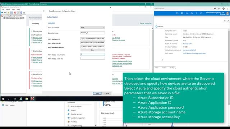Open the Help menu
Image resolution: width=230 pixels, height=129 pixels.
18,10
